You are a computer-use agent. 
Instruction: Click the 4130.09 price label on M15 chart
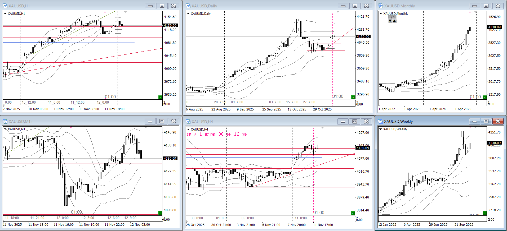pos(170,159)
